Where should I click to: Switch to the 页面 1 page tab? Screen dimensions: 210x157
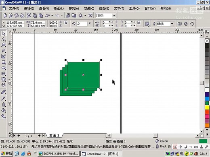[x=54, y=135]
